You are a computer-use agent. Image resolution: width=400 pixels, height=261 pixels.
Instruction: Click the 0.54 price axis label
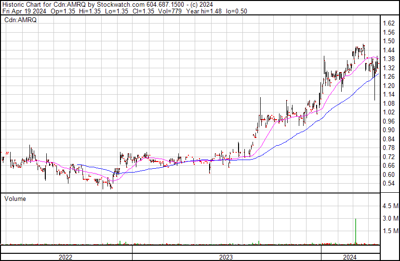coord(388,183)
